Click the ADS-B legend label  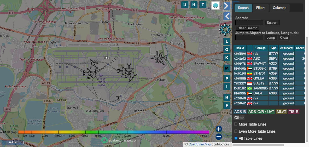240,112
